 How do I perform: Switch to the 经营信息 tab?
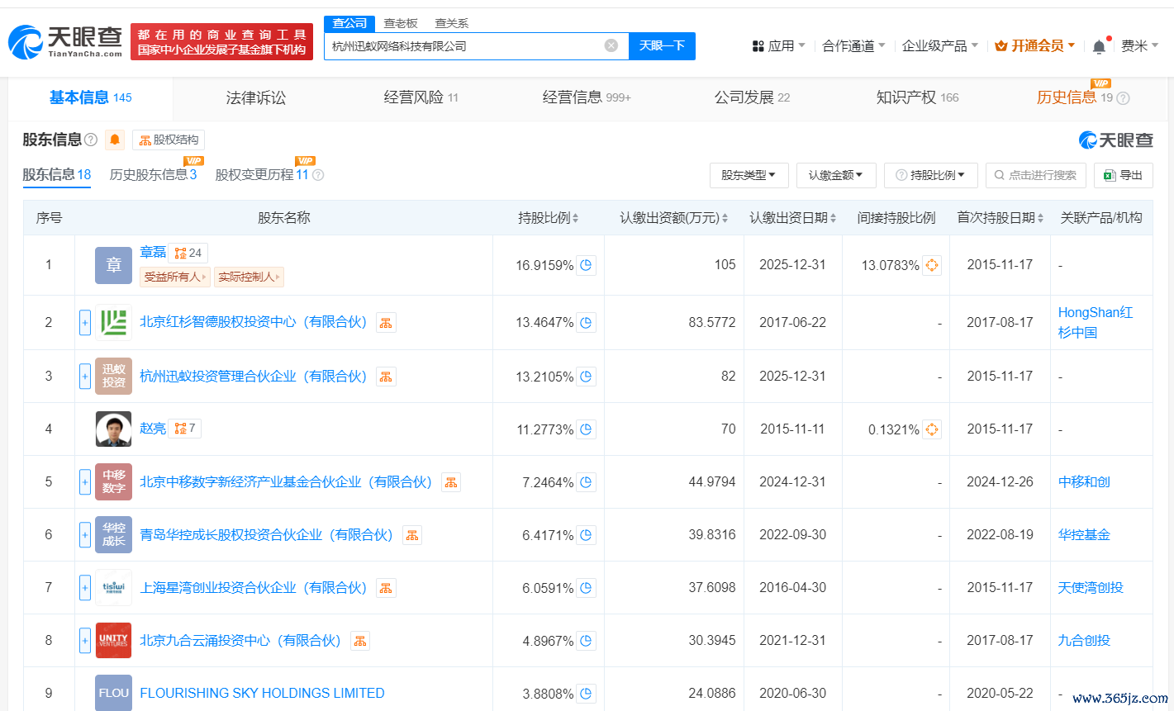pos(586,97)
